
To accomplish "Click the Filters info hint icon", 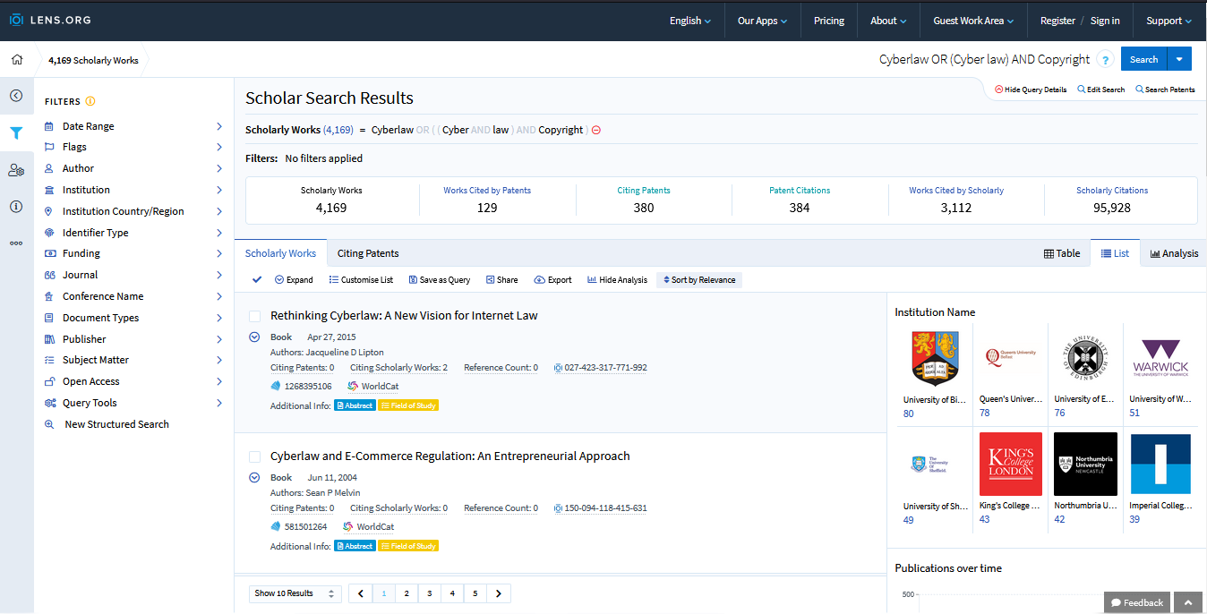I will coord(90,101).
